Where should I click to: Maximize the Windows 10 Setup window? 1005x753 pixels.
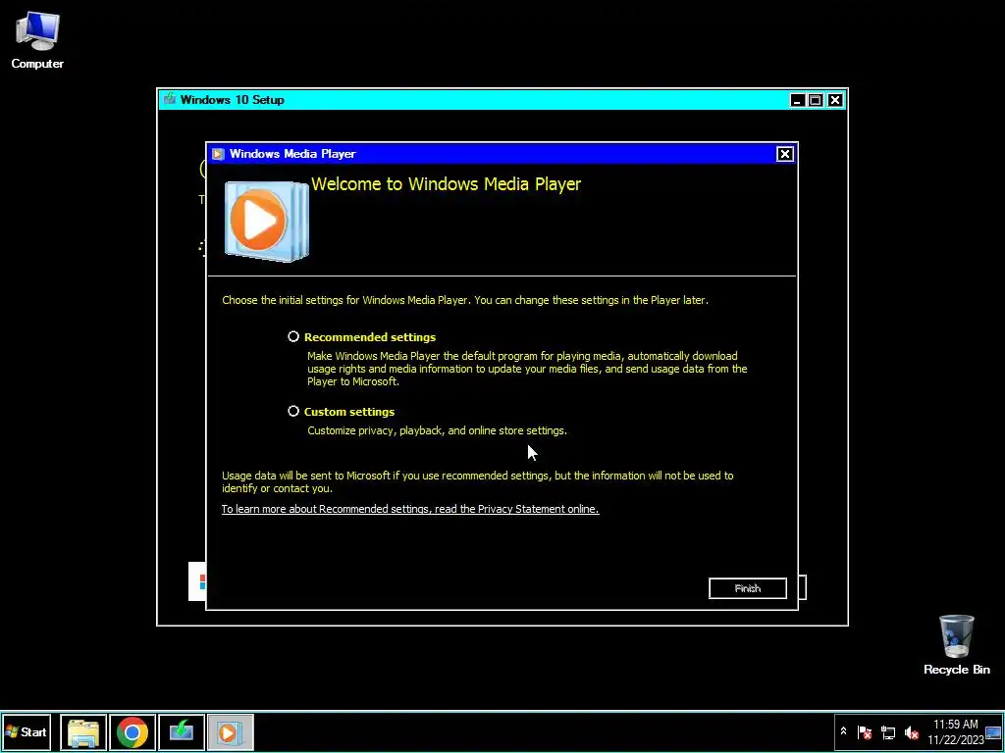point(816,100)
